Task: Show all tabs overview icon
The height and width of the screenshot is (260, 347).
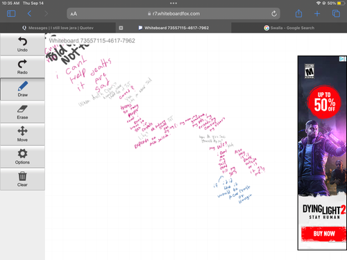Action: tap(336, 14)
